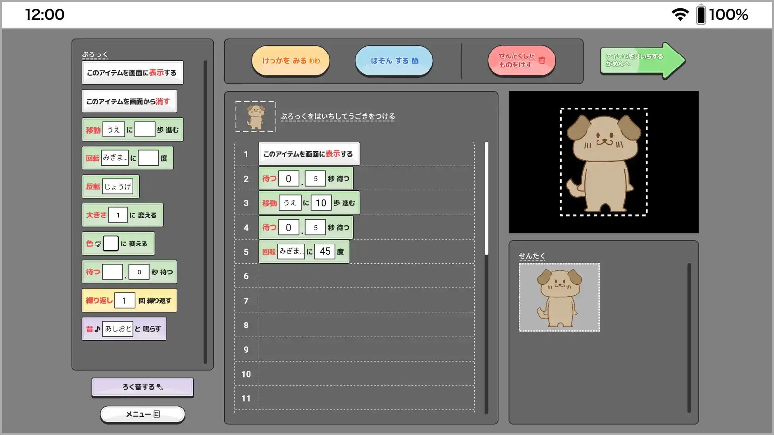Click the steps field showing 10 in row 3
Image resolution: width=774 pixels, height=435 pixels.
[x=321, y=203]
